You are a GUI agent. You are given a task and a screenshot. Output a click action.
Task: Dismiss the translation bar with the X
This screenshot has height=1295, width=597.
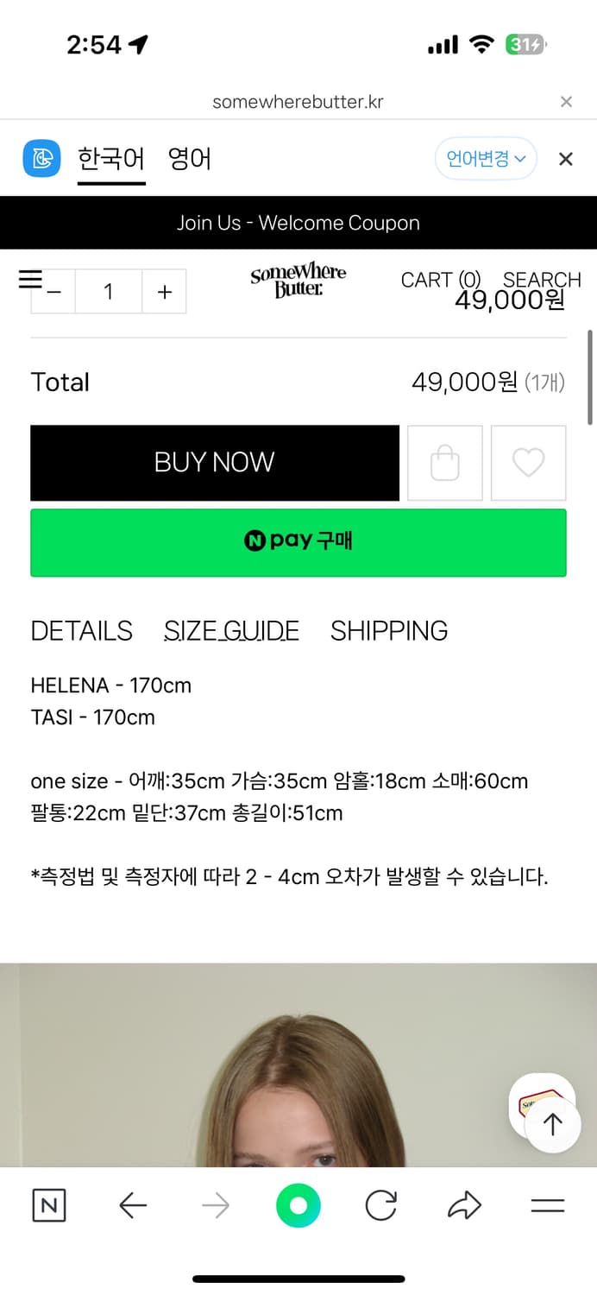pyautogui.click(x=565, y=159)
